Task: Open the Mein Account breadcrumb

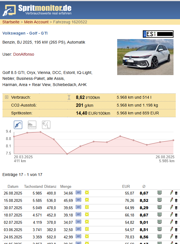Action: click(36, 22)
